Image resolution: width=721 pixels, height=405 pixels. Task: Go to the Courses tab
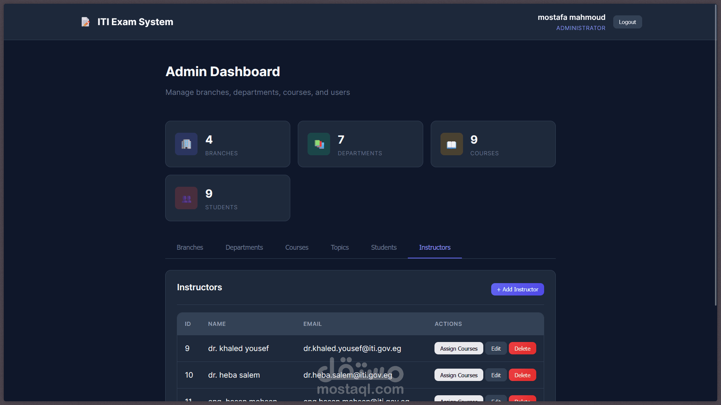pos(297,247)
